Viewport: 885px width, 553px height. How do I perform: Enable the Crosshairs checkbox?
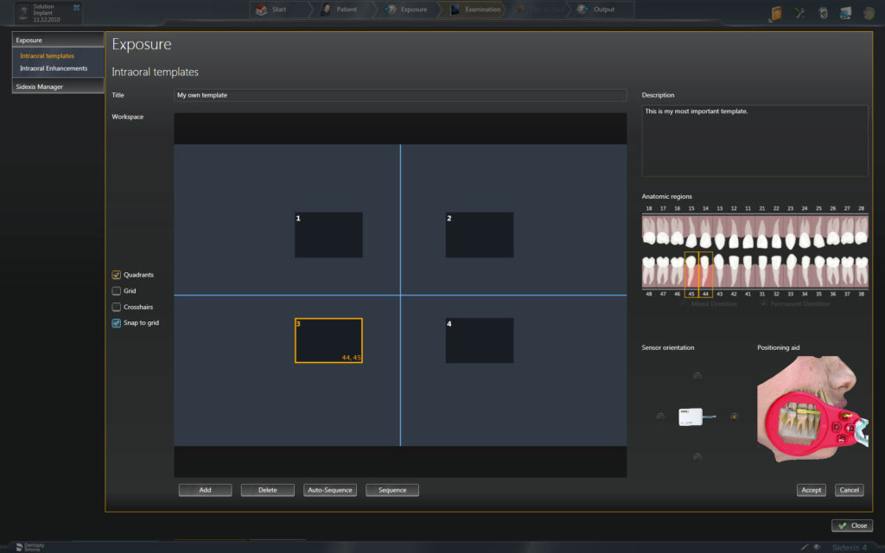tap(116, 307)
